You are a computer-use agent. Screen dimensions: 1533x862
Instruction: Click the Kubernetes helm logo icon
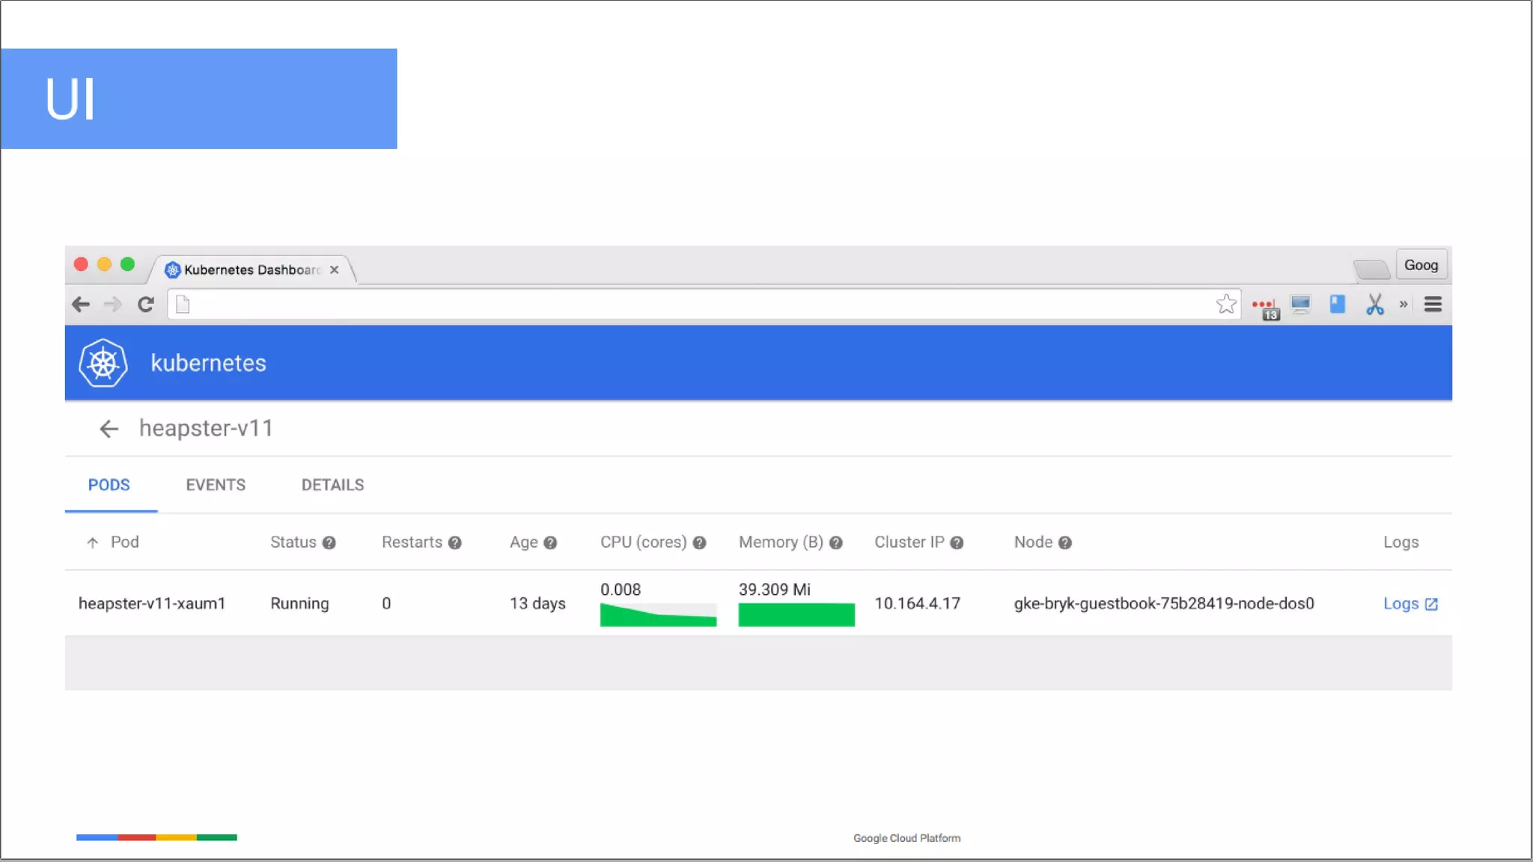[x=103, y=363]
